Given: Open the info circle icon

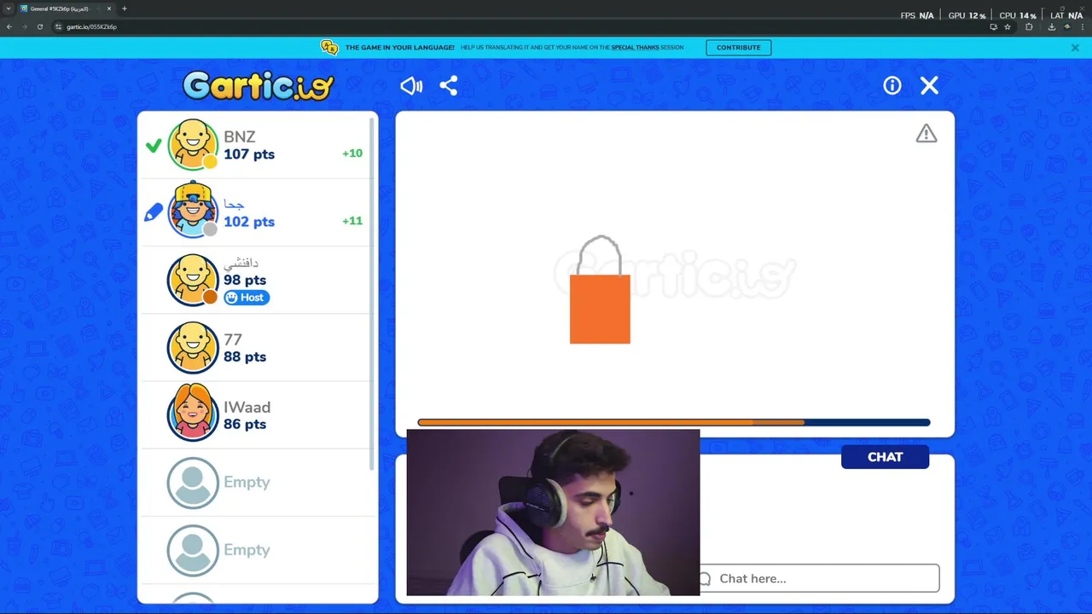Looking at the screenshot, I should pyautogui.click(x=892, y=85).
